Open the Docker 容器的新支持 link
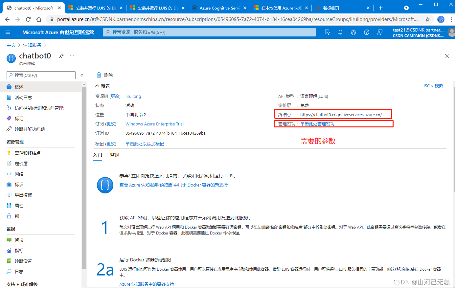This screenshot has height=288, width=455. [x=173, y=185]
